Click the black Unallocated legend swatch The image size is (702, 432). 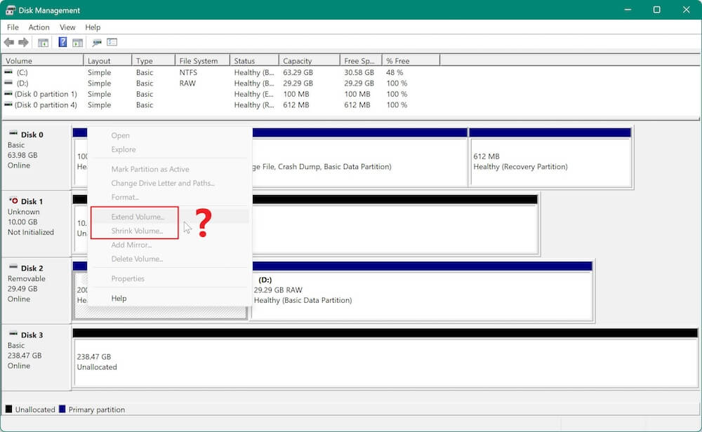tap(8, 410)
